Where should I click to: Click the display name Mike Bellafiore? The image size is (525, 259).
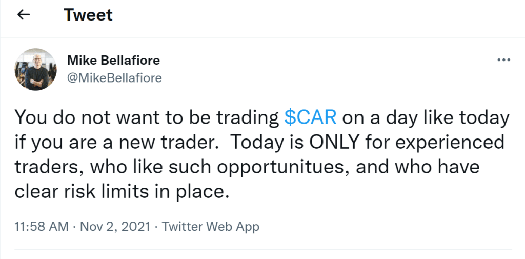click(113, 61)
